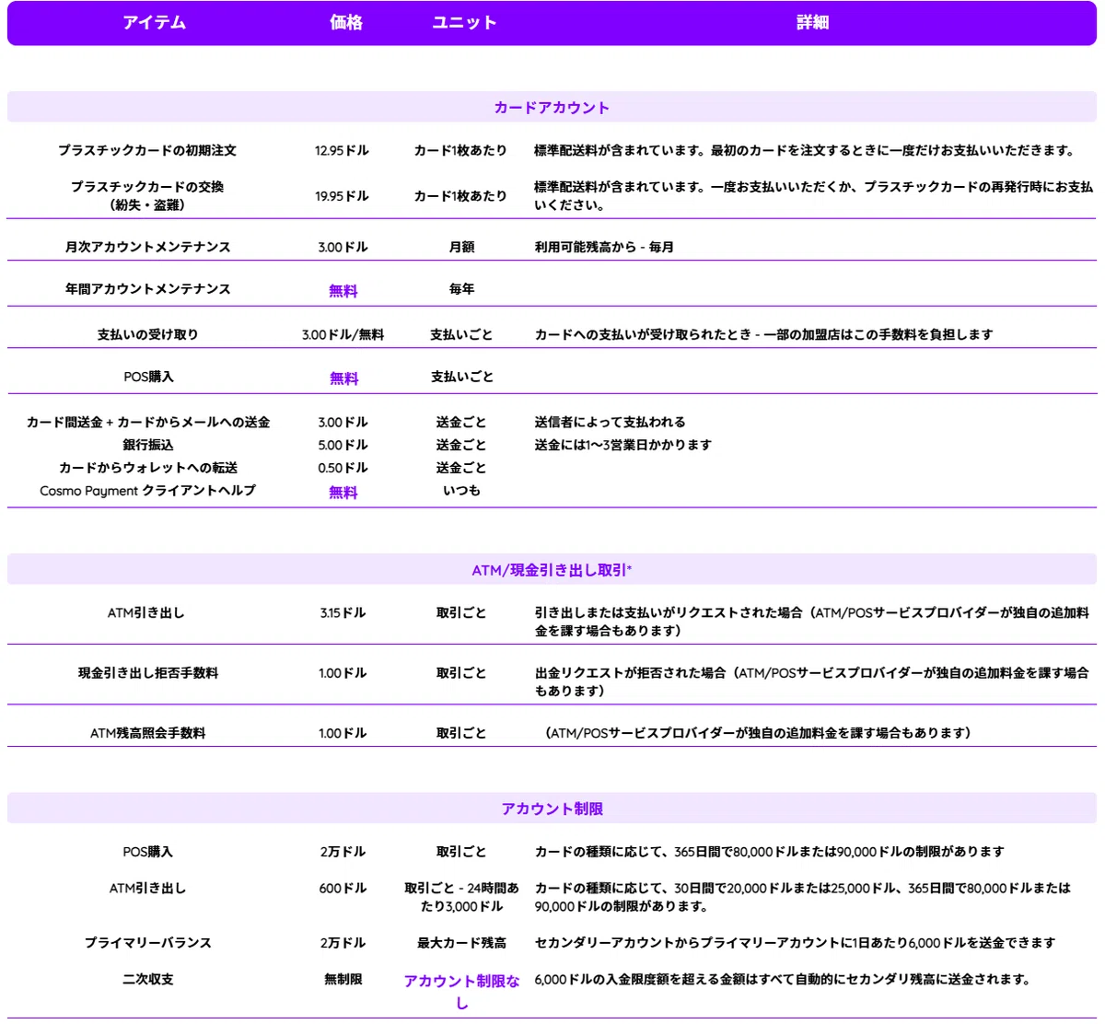Select the 銀行振込 item
The height and width of the screenshot is (1024, 1105).
[147, 445]
